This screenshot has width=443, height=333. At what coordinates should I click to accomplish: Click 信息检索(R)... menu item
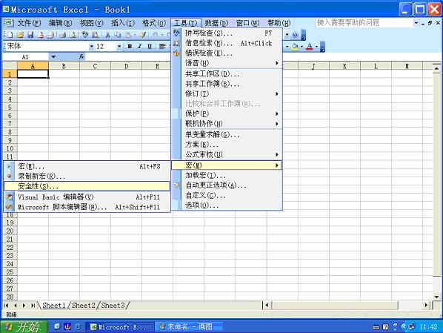tap(227, 43)
